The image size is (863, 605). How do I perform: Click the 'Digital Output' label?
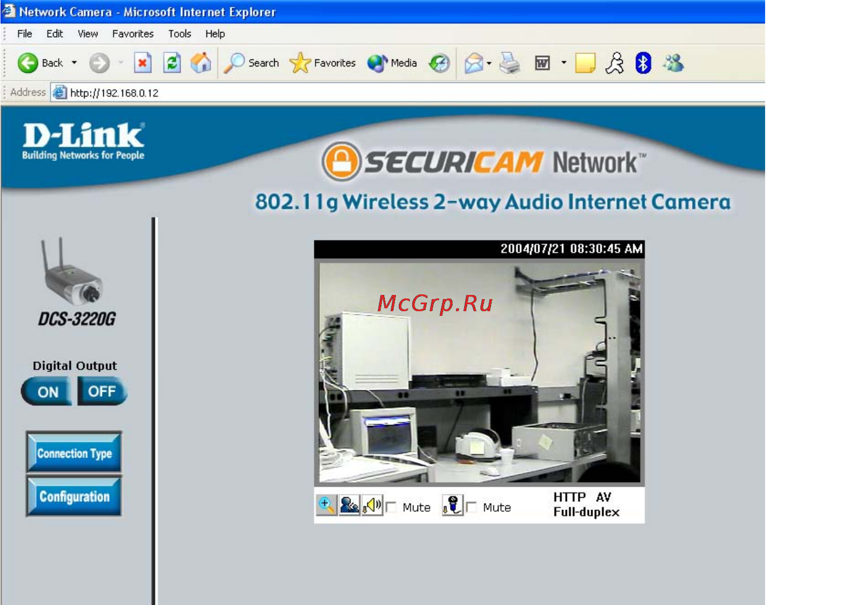click(x=75, y=365)
